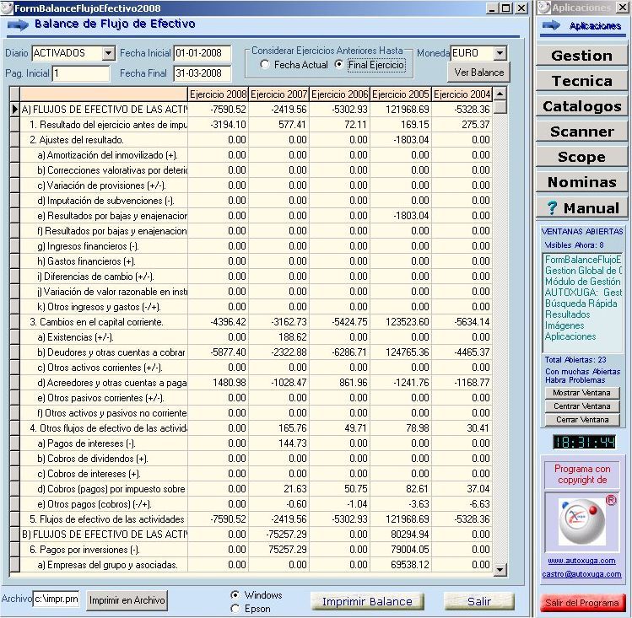Click the Pag. Inicial input field

(81, 73)
